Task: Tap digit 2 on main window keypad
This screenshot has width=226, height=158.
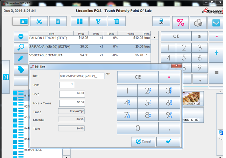Action: click(x=184, y=48)
